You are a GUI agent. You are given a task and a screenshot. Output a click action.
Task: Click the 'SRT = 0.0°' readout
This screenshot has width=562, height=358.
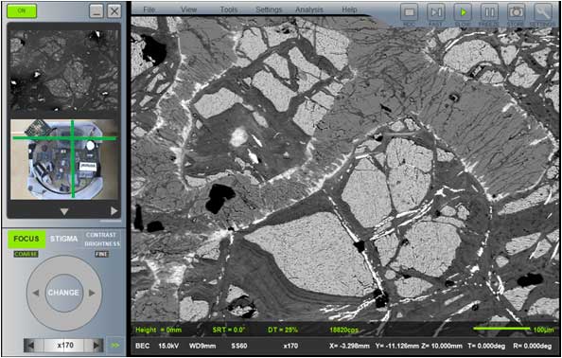click(x=229, y=330)
